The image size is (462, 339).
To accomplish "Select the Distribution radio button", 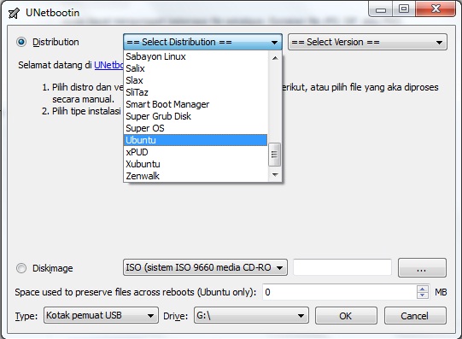I will point(21,42).
